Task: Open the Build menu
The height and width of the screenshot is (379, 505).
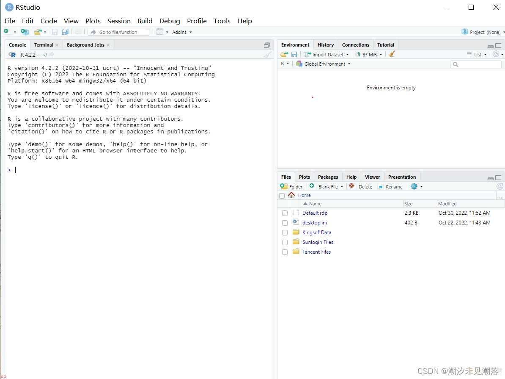Action: pyautogui.click(x=145, y=21)
